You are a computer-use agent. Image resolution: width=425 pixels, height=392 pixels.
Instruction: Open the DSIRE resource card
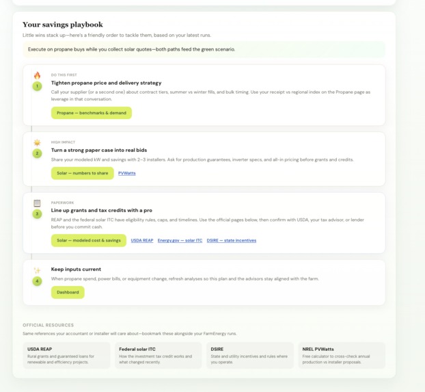tap(250, 355)
